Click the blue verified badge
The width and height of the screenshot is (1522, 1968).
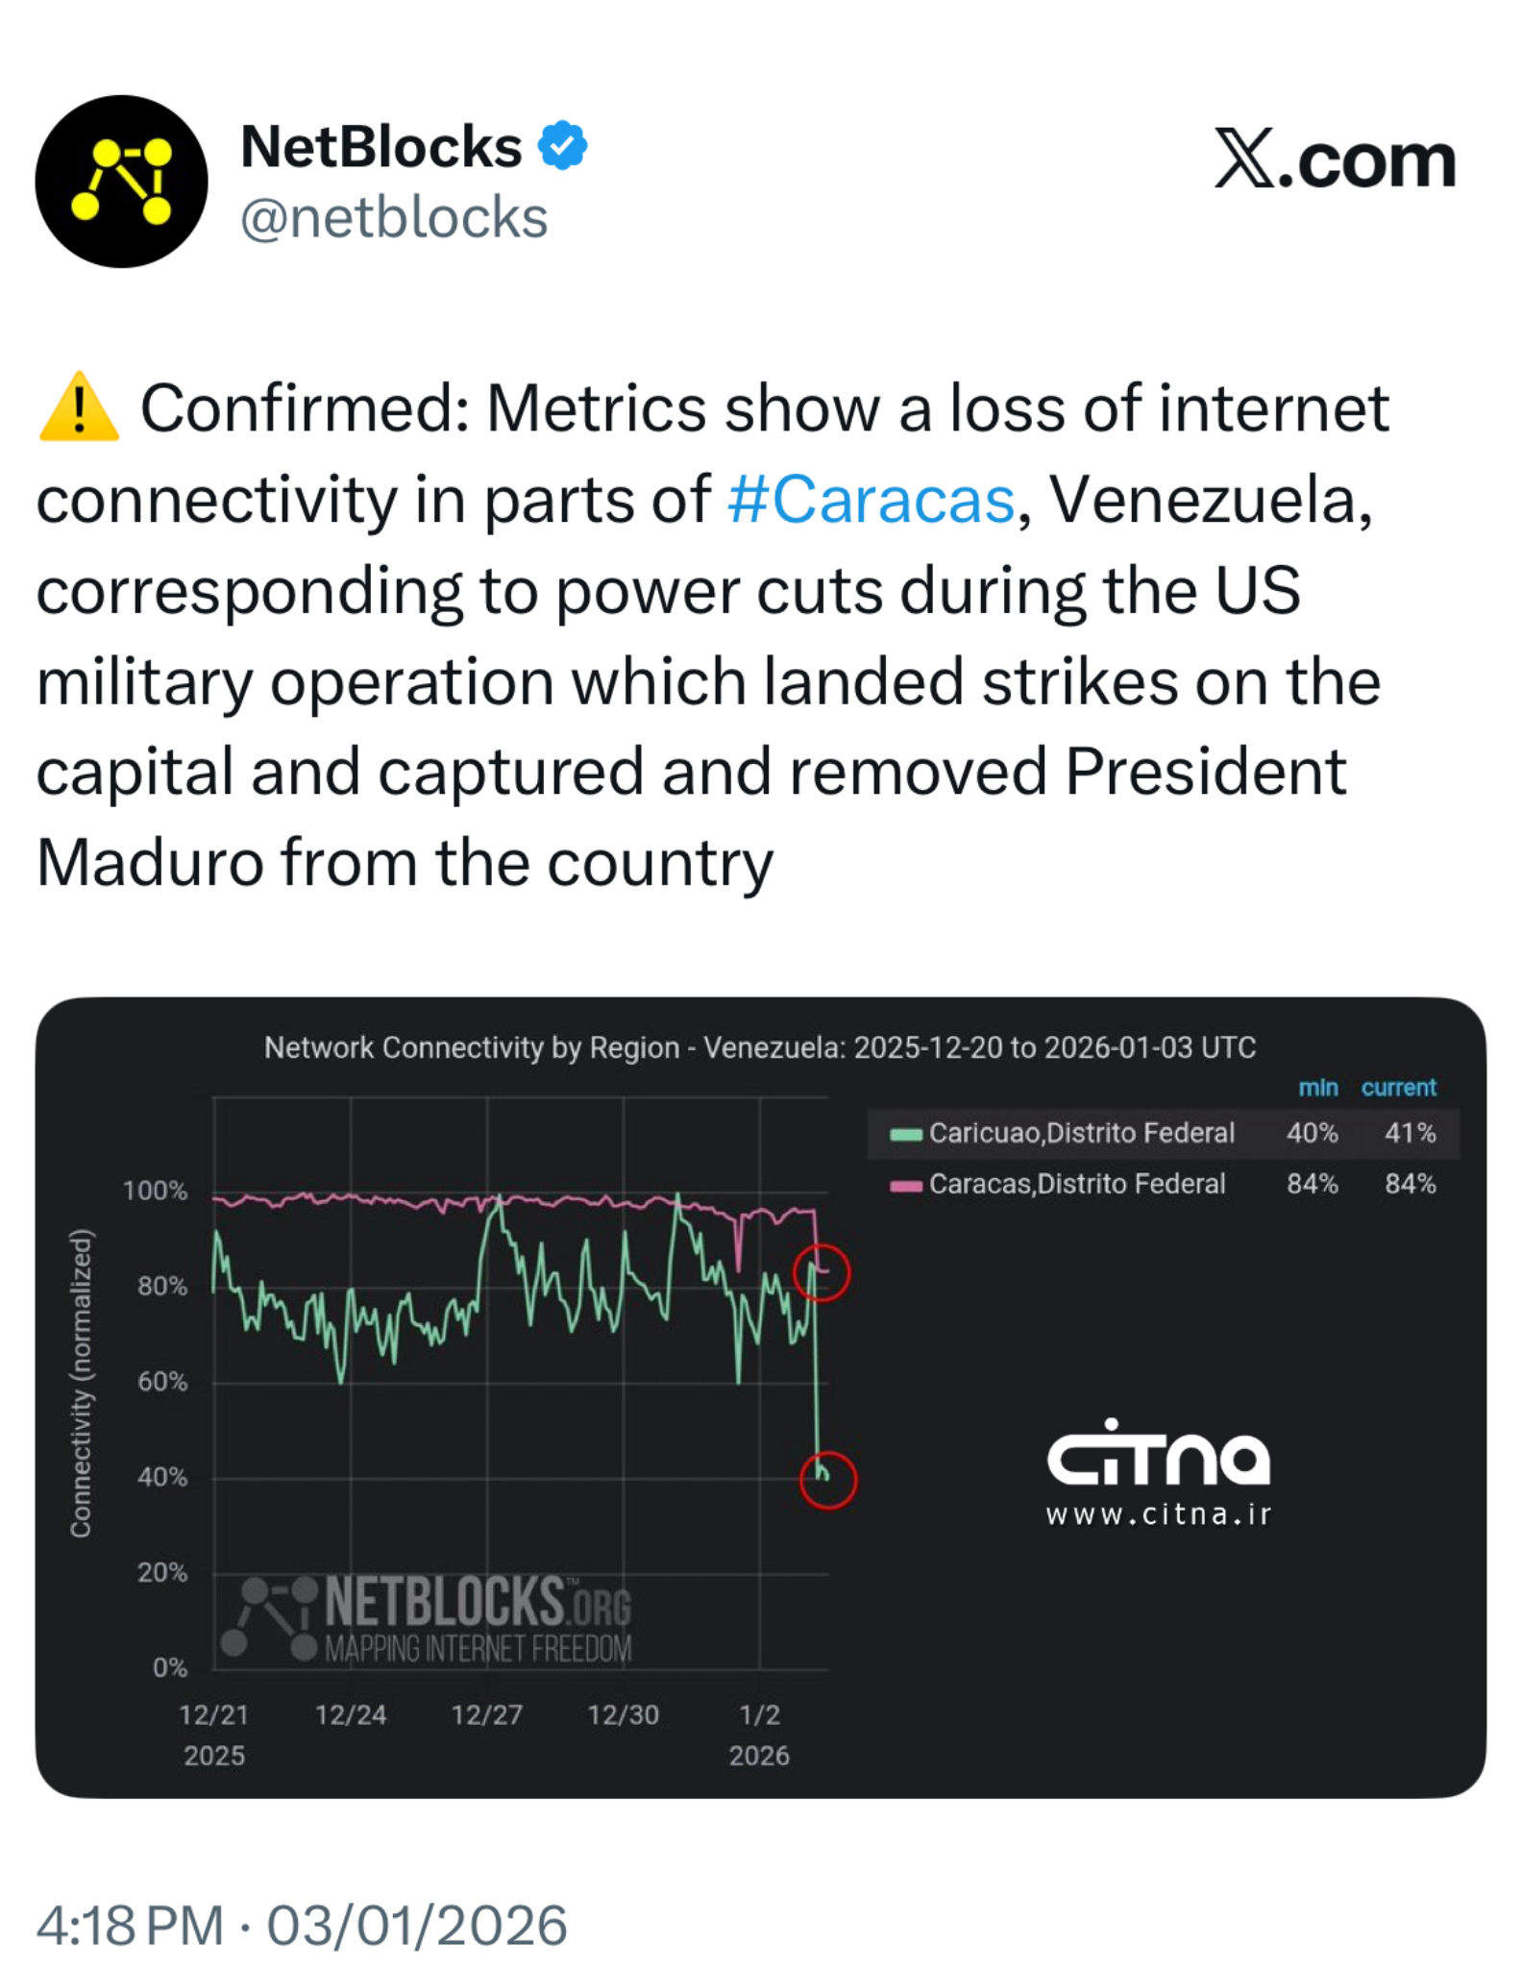point(562,146)
